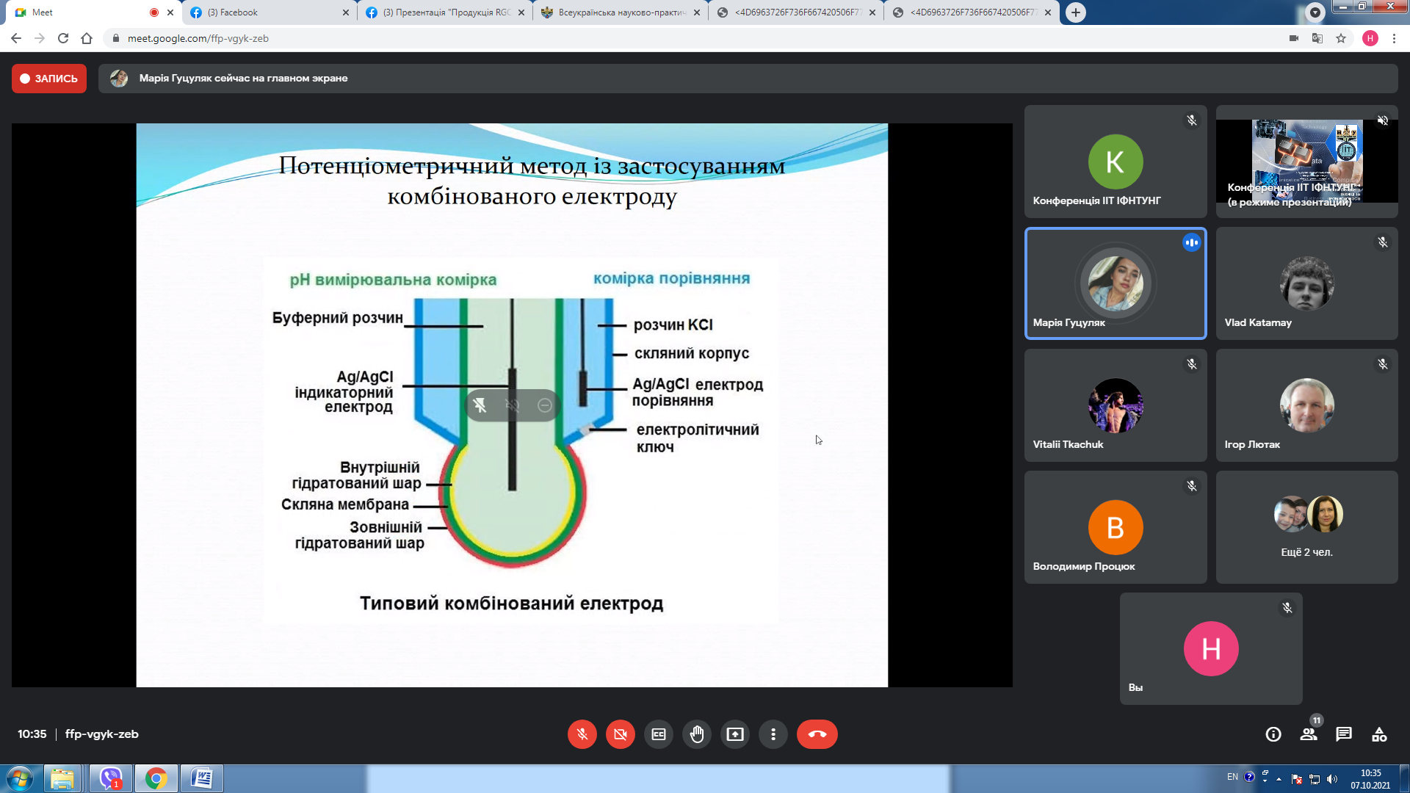
Task: Show the participants list panel
Action: coord(1309,734)
